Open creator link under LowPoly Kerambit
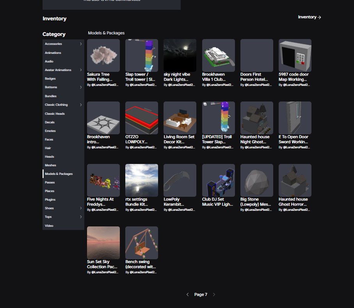 (x=181, y=210)
